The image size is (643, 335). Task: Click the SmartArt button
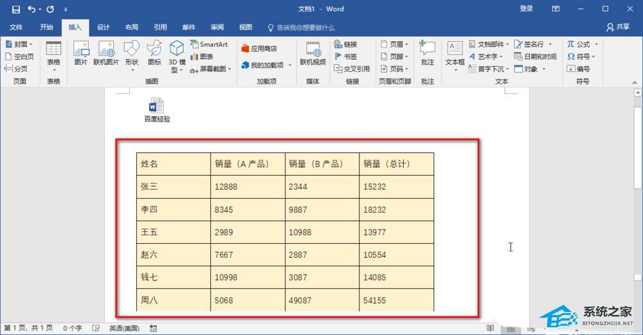[x=209, y=44]
